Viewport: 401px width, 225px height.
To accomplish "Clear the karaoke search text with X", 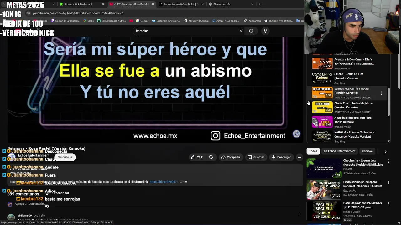I will (241, 31).
